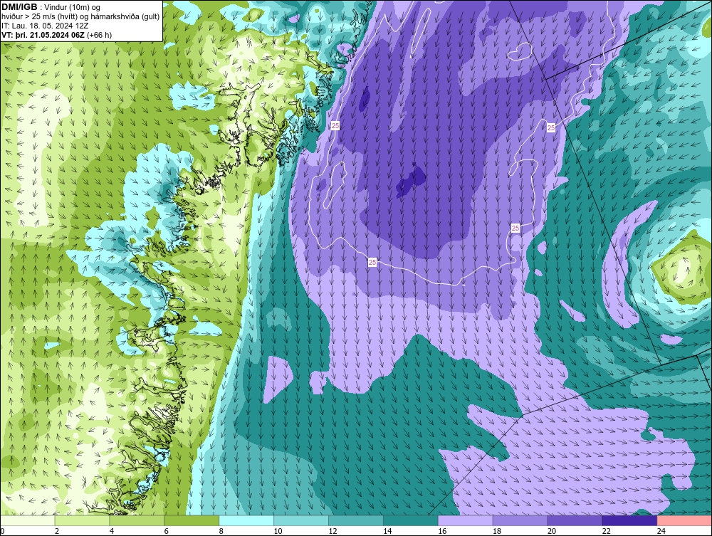
Task: Click the lowest '25' gust contour label on map
Action: [x=372, y=263]
